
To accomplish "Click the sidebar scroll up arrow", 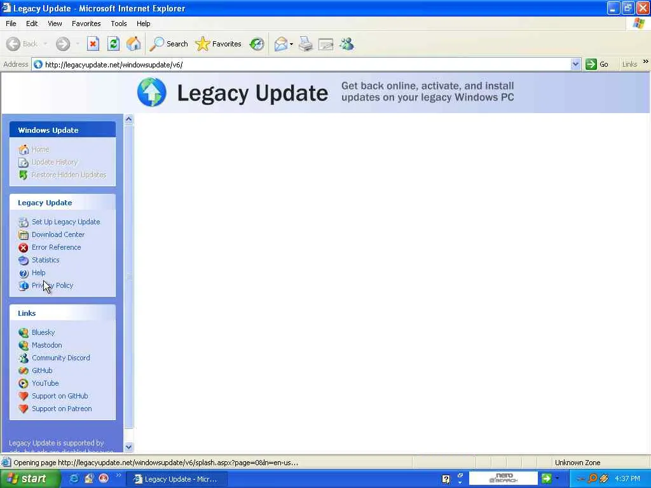I will [128, 119].
